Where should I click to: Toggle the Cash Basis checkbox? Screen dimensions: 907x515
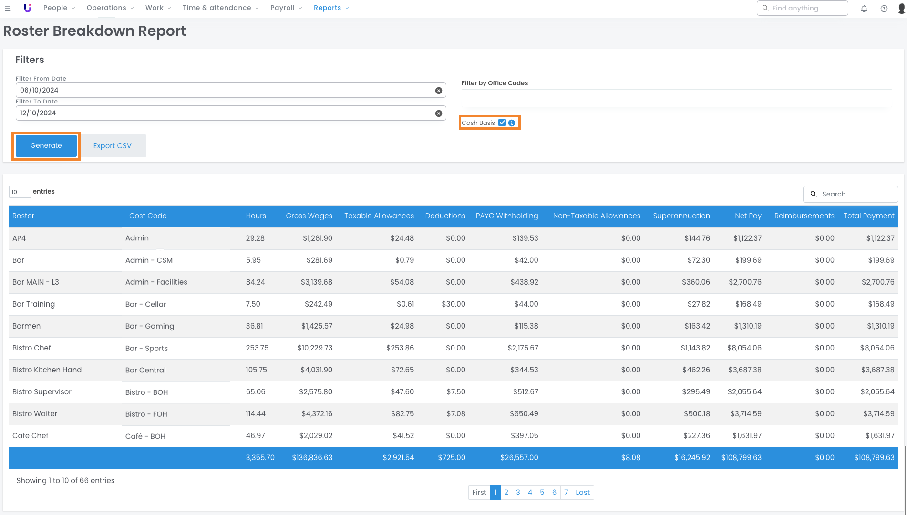click(502, 123)
